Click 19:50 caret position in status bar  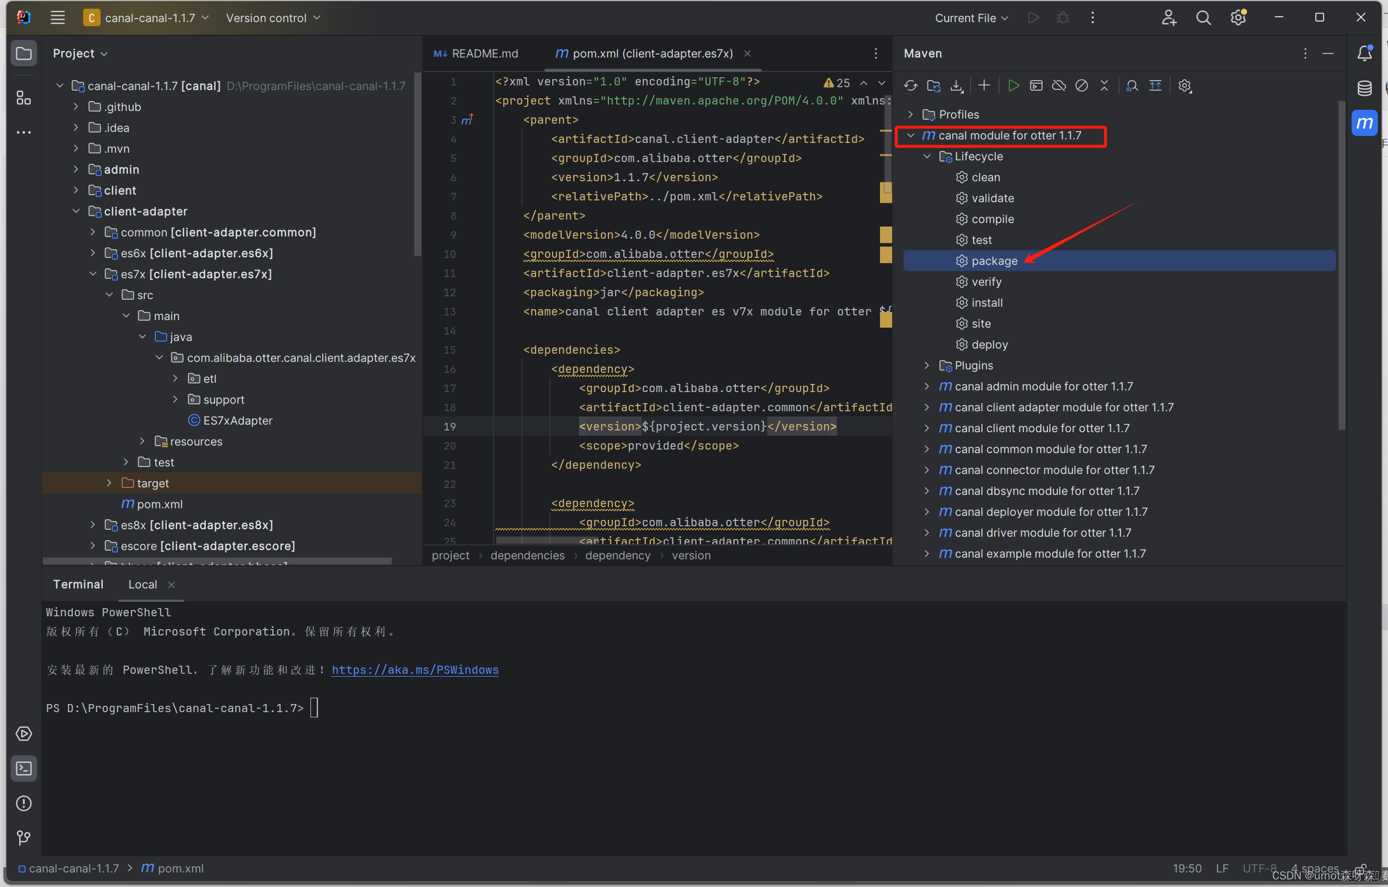pyautogui.click(x=1186, y=868)
